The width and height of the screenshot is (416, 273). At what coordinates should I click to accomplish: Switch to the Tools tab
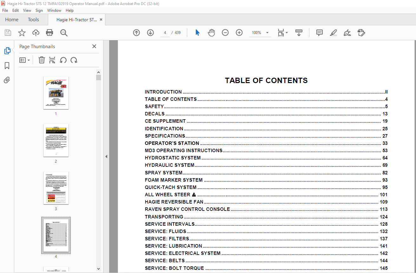tap(33, 20)
